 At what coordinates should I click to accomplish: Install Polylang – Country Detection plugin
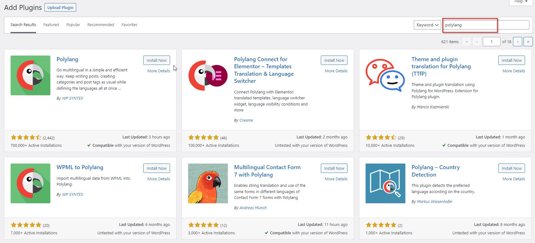[512, 168]
